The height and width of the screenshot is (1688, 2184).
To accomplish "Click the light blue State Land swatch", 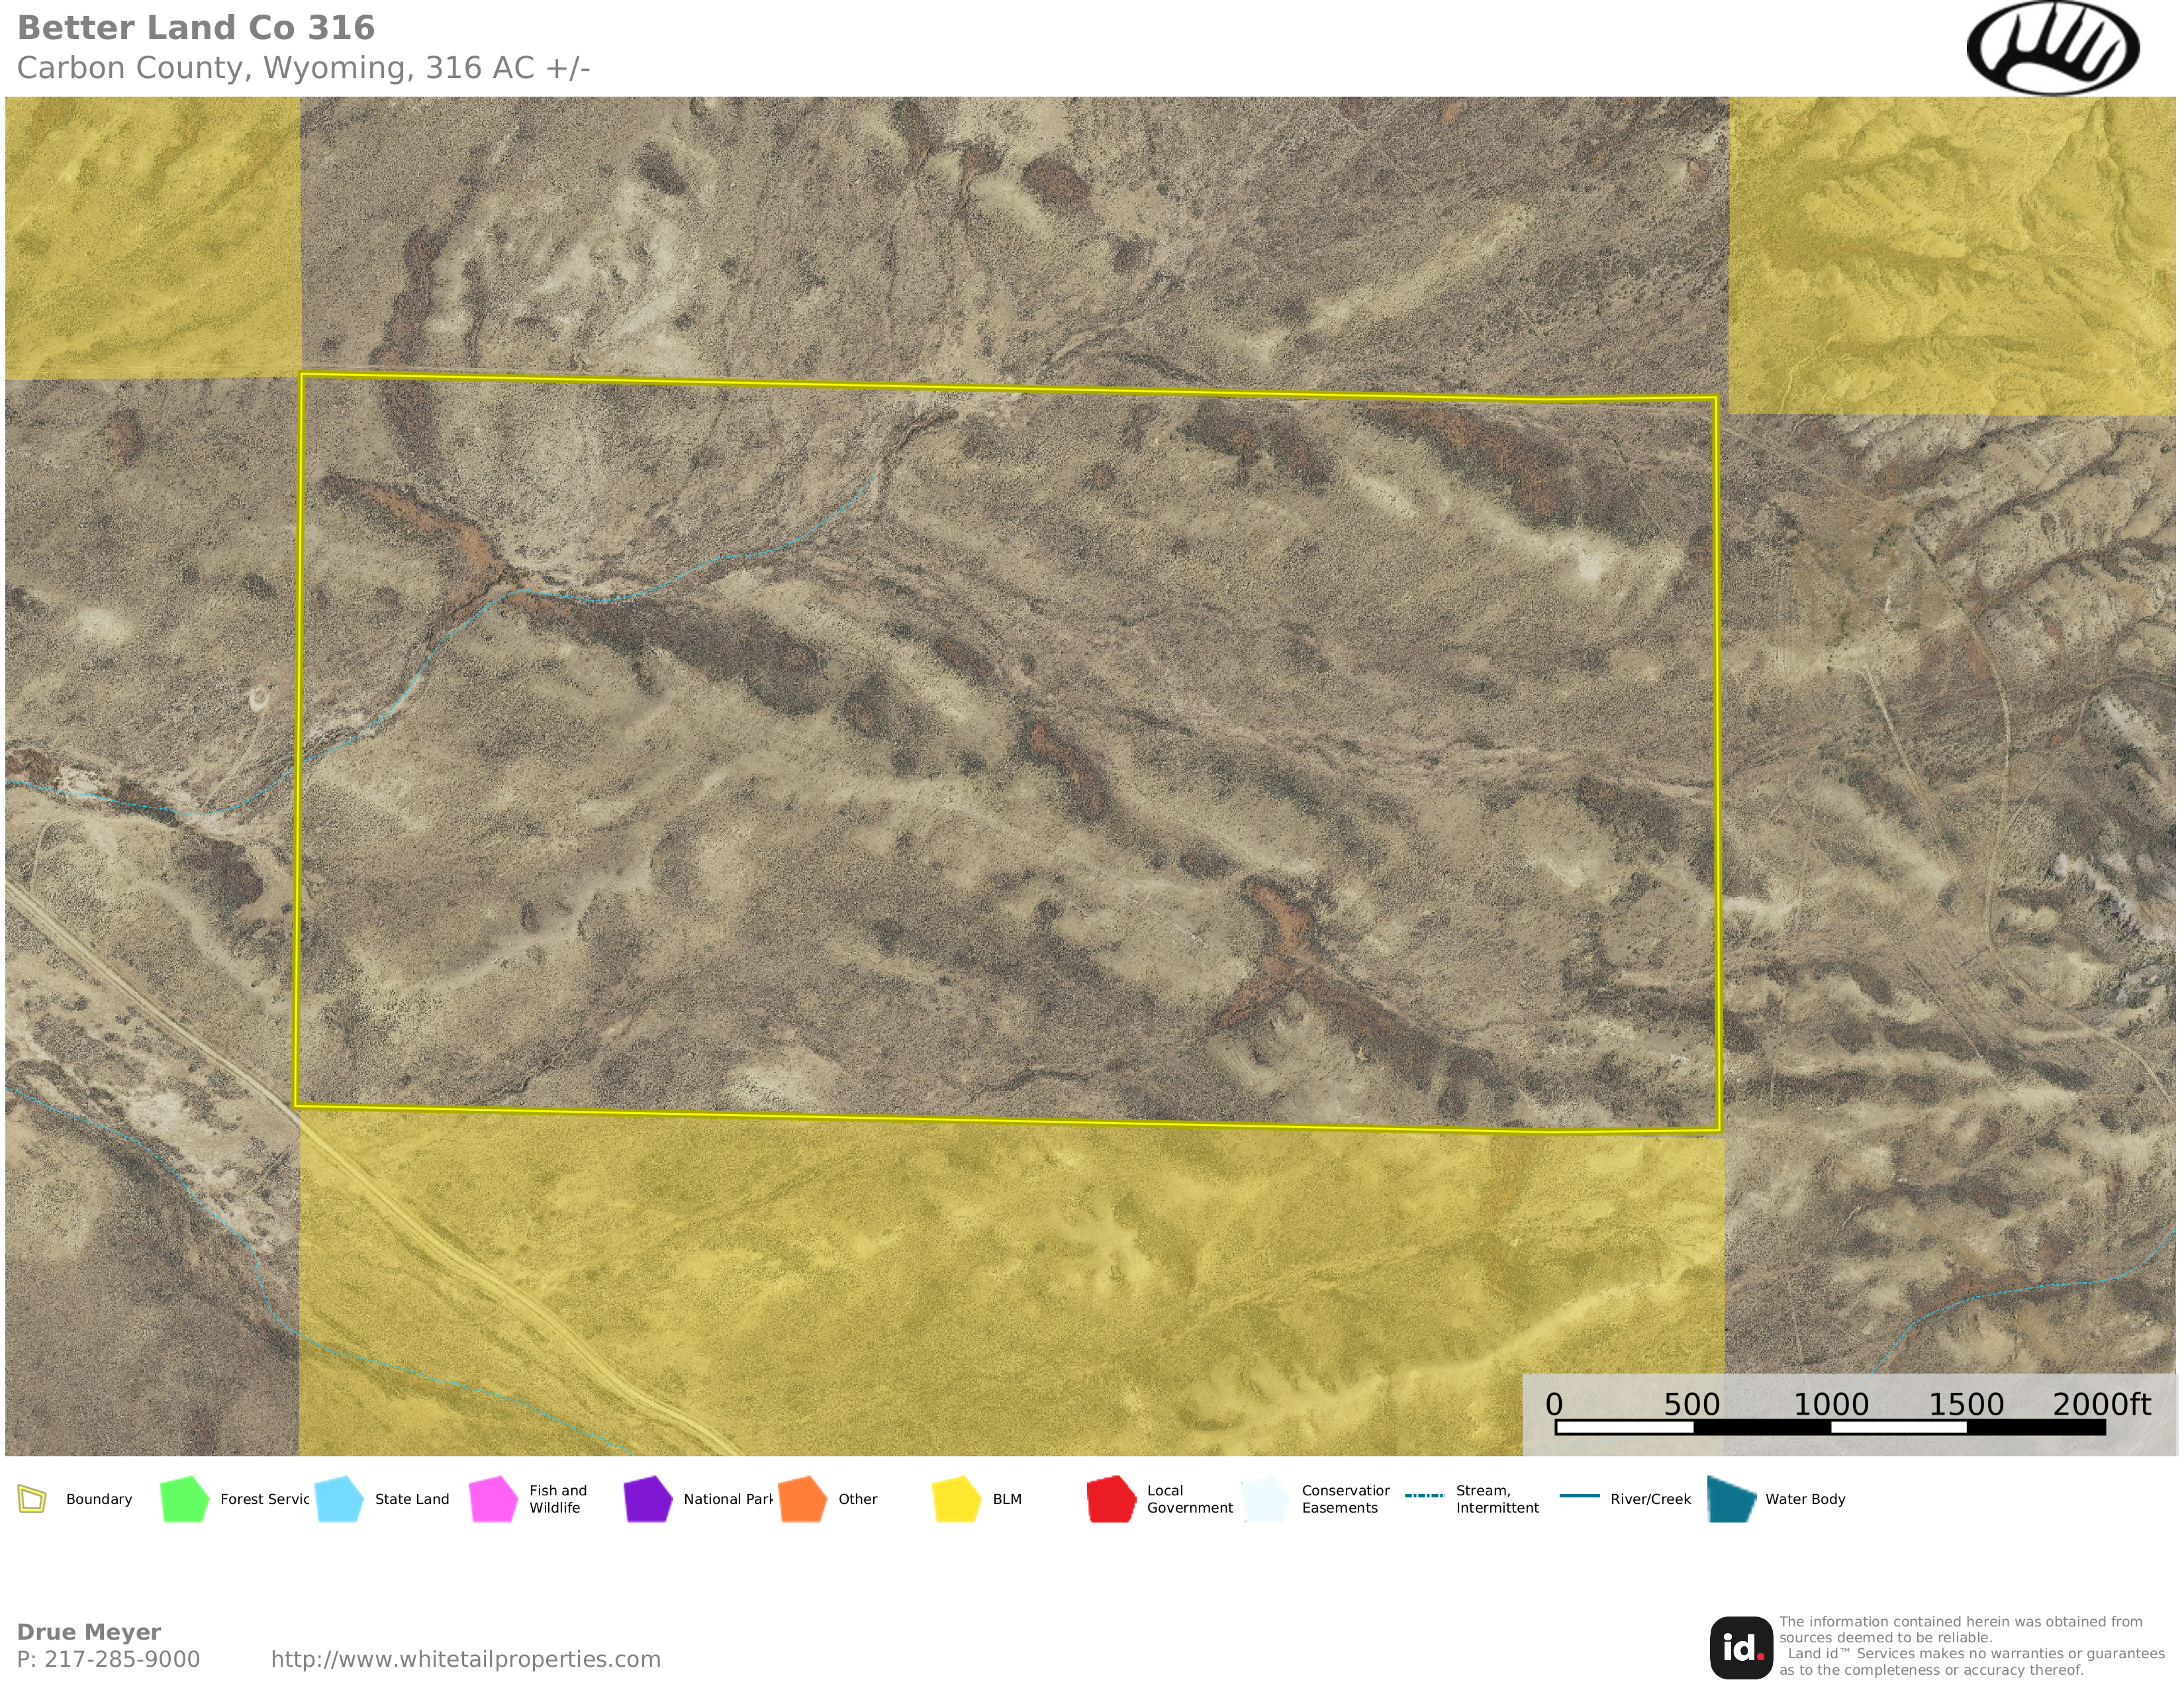I will (339, 1499).
